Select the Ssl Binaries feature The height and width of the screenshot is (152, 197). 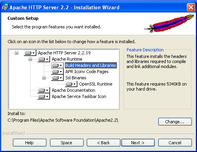(76, 78)
